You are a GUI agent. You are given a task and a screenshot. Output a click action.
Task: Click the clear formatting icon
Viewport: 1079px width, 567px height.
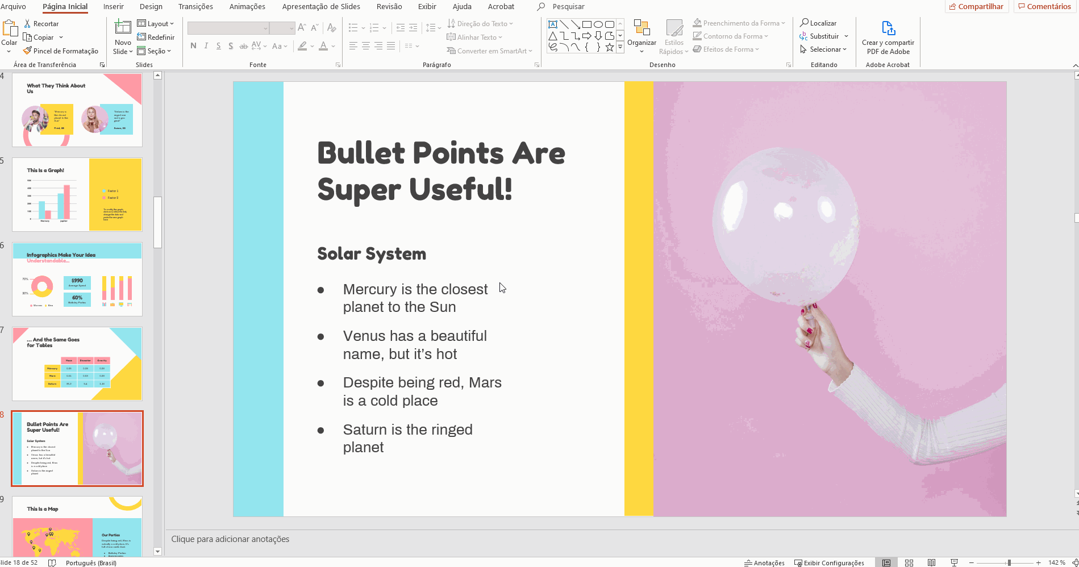click(x=332, y=27)
